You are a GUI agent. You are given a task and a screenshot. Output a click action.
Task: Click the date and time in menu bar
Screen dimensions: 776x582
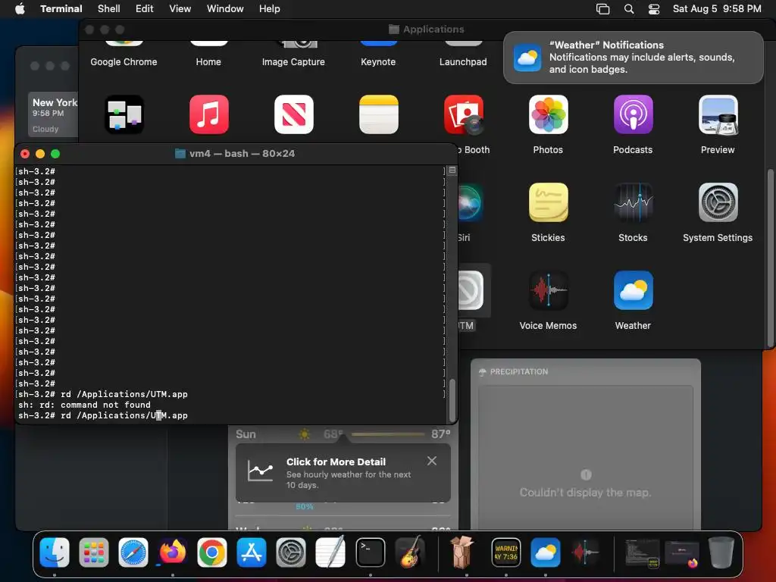point(717,8)
